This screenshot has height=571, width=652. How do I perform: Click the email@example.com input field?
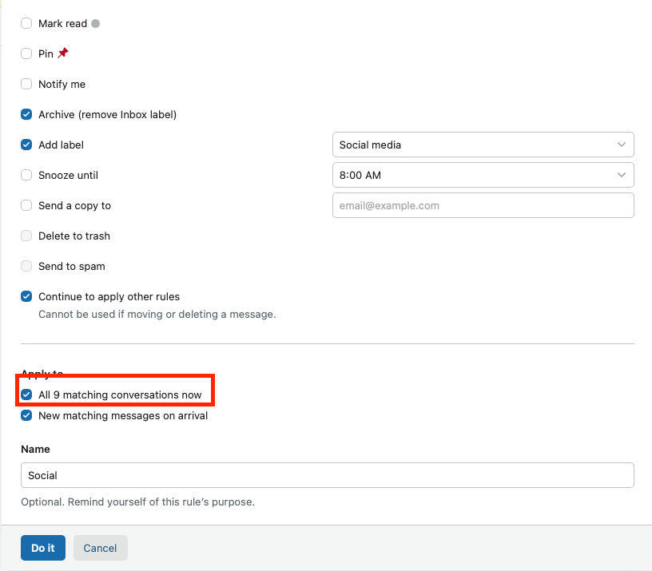coord(483,205)
